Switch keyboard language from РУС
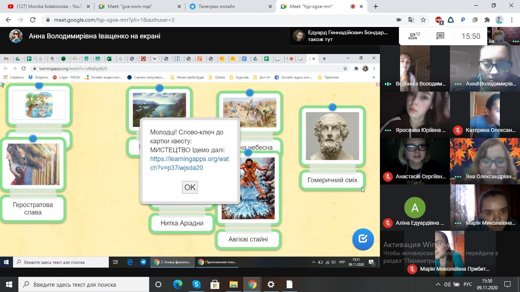 pos(467,284)
